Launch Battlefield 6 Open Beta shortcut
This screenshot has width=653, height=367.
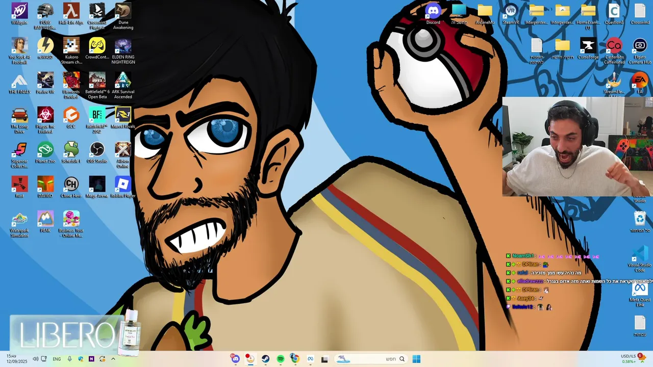[x=97, y=85]
